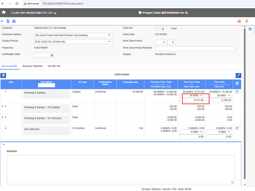
Task: Click the Description column filter box
Action: point(46,85)
